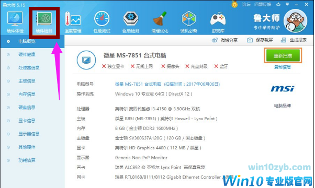Click 保存截屏 save screenshot
The width and height of the screenshot is (315, 188).
click(x=260, y=40)
